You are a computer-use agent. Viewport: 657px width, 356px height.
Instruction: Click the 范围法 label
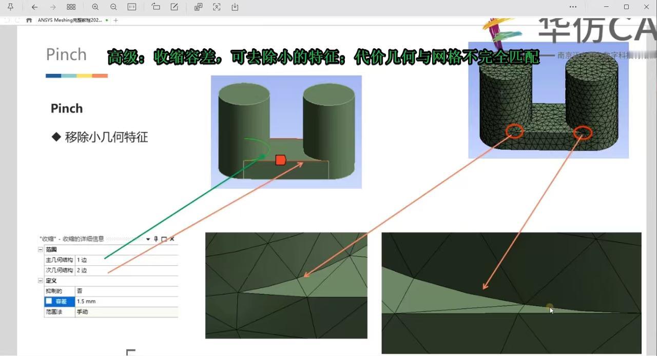coord(53,311)
